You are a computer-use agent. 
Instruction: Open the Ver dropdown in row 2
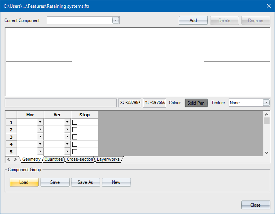point(67,130)
